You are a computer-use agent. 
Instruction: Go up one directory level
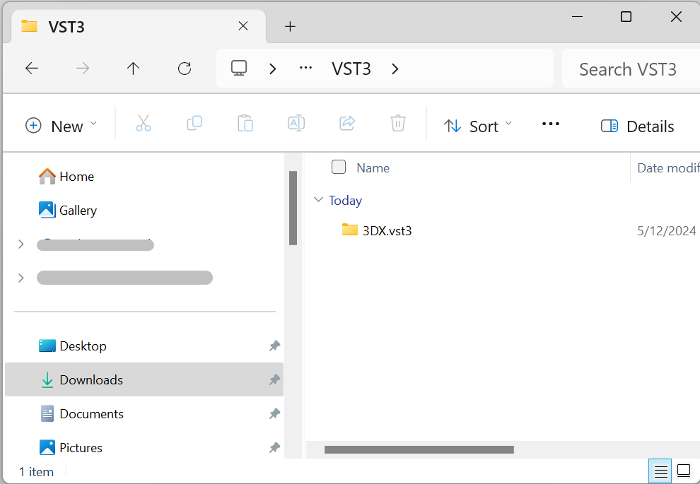tap(133, 69)
